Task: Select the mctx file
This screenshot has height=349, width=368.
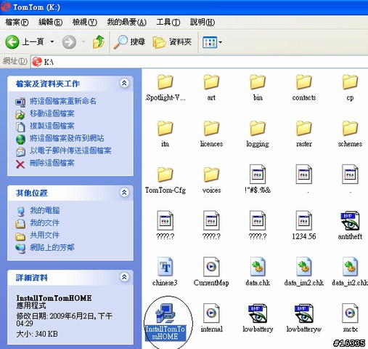Action: click(350, 313)
